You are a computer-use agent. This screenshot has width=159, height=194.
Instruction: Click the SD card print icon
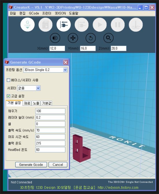(46, 25)
